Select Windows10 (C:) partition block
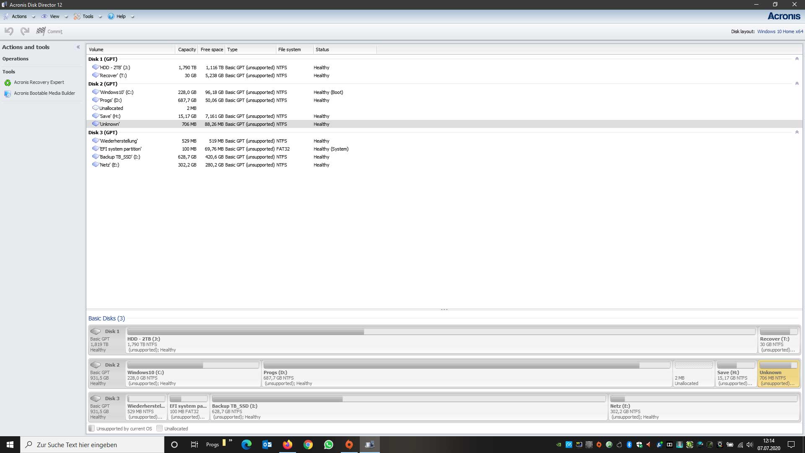The width and height of the screenshot is (805, 453). coord(193,374)
